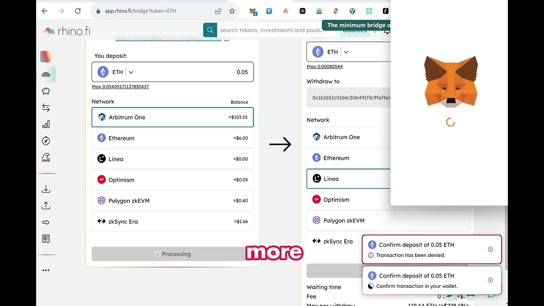
Task: Open the teal box extension icon
Action: tap(369, 11)
